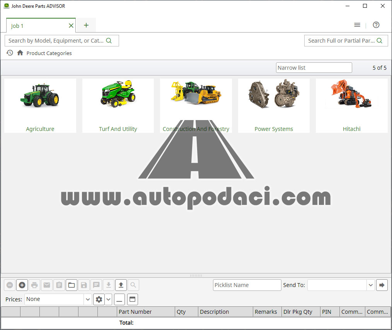Email the picklist
Screen dimensions: 392x330
47,285
